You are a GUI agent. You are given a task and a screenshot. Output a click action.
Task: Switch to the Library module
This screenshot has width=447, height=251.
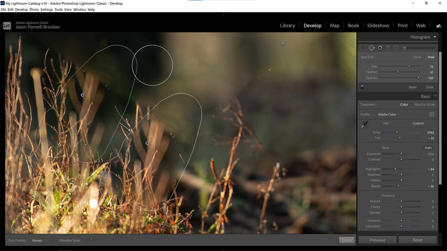pos(288,26)
